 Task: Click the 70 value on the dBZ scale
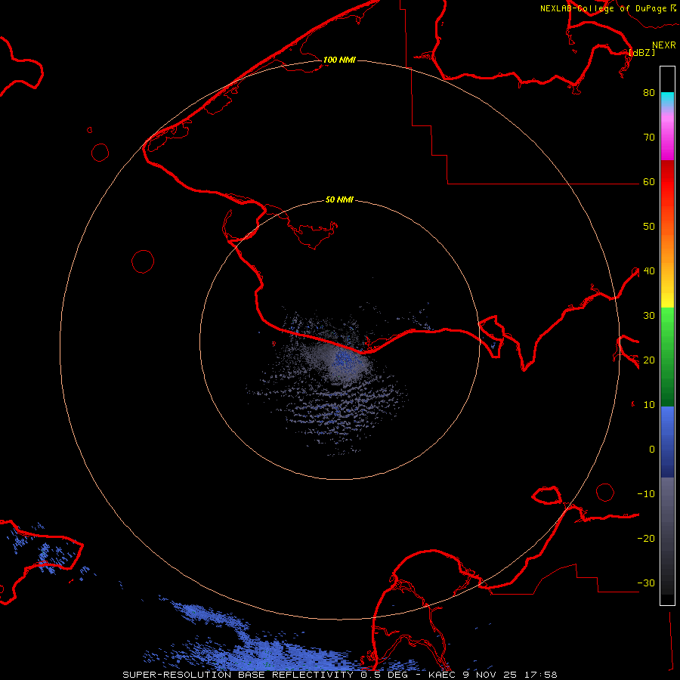pyautogui.click(x=649, y=137)
